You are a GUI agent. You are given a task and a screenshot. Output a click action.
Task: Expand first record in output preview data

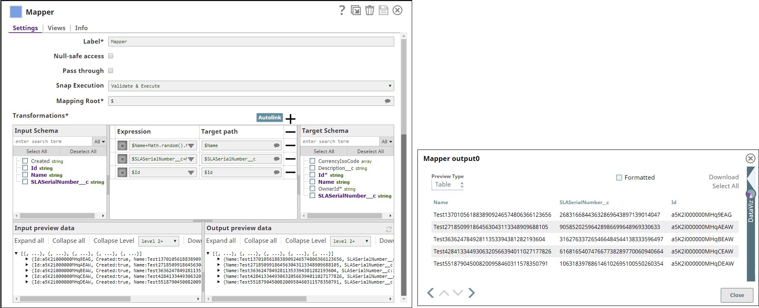[x=219, y=259]
